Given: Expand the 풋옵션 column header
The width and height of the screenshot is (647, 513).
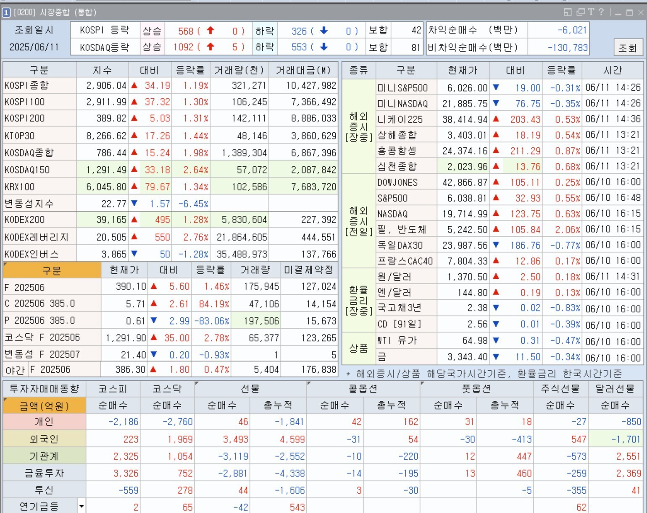Looking at the screenshot, I should [x=476, y=389].
